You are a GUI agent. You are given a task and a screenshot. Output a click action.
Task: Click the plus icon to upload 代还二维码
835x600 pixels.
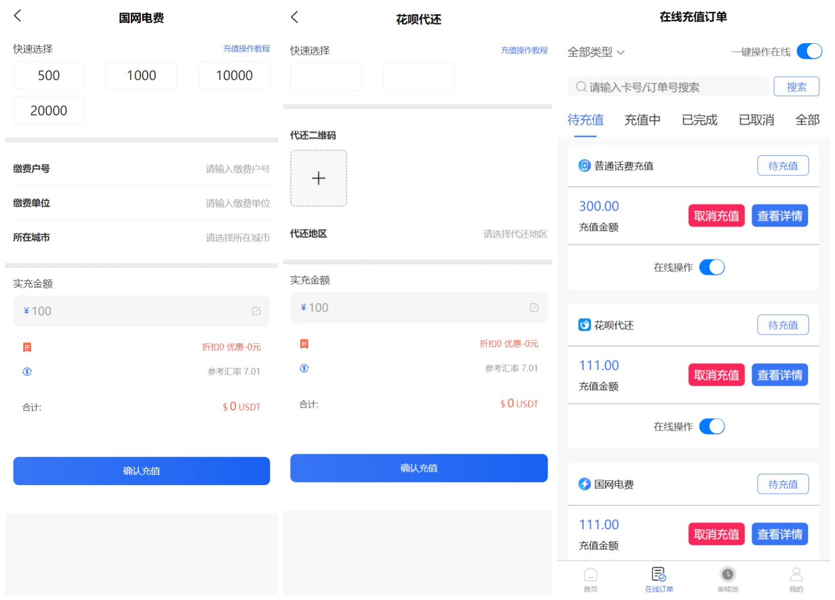click(318, 178)
